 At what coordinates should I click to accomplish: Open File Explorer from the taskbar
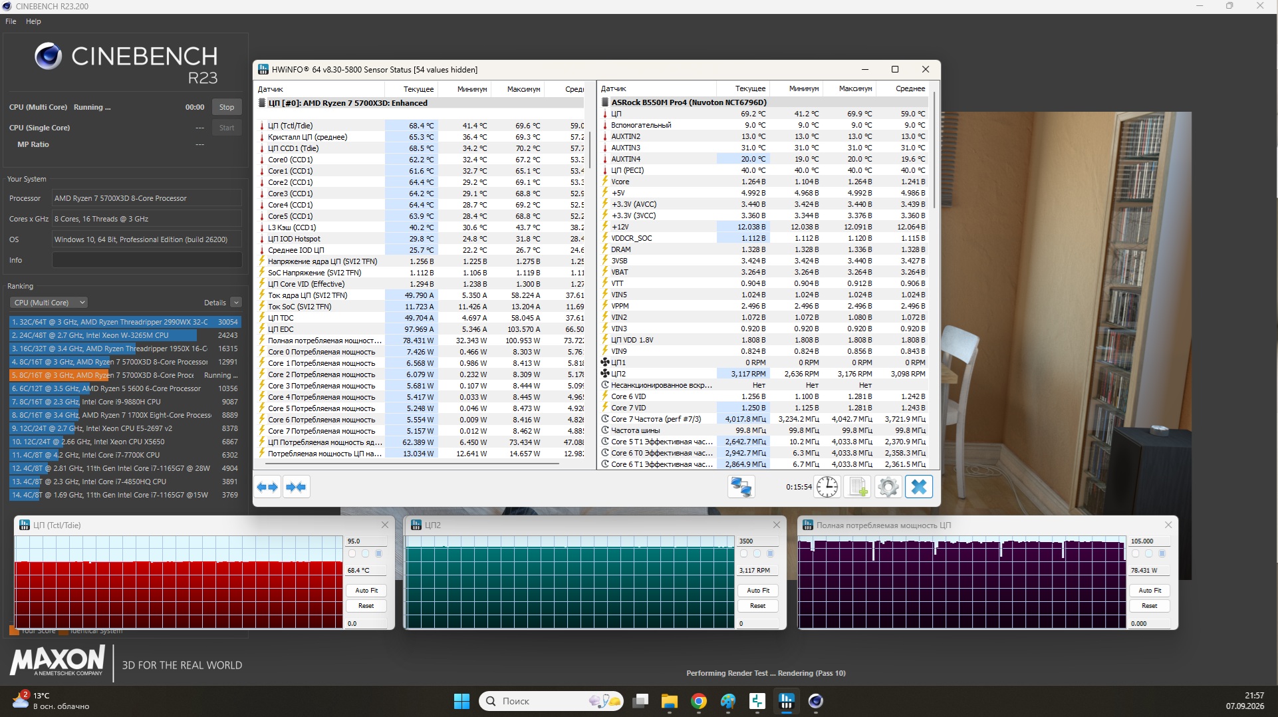[669, 701]
